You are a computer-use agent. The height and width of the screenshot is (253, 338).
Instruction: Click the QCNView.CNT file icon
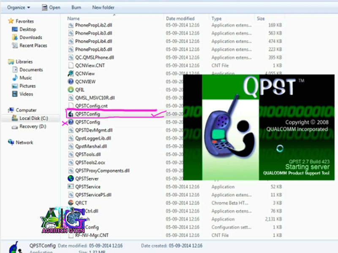click(x=71, y=65)
